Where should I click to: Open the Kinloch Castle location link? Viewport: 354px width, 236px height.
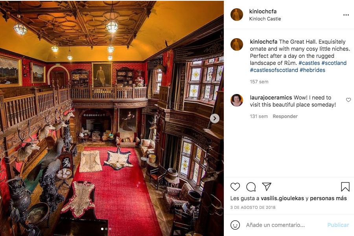click(265, 19)
